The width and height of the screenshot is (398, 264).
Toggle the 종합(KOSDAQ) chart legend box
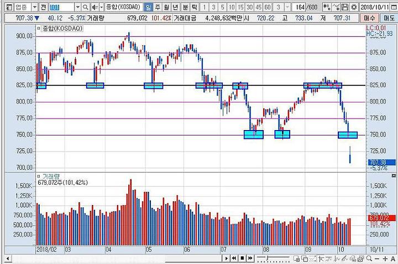[38, 28]
